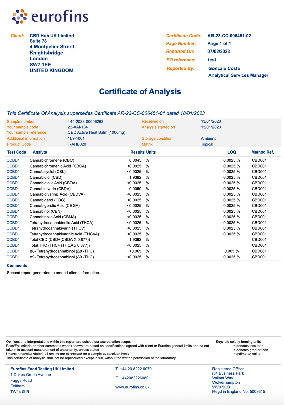Select the Cannabidiol (CBD) analyte row

click(x=46, y=177)
